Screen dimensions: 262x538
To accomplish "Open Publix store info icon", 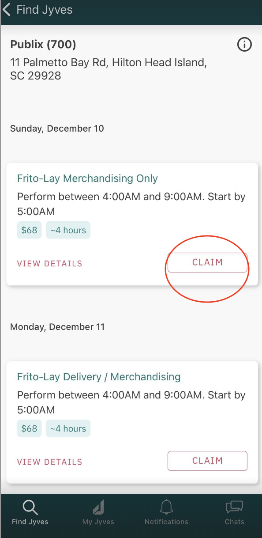I will (x=244, y=45).
